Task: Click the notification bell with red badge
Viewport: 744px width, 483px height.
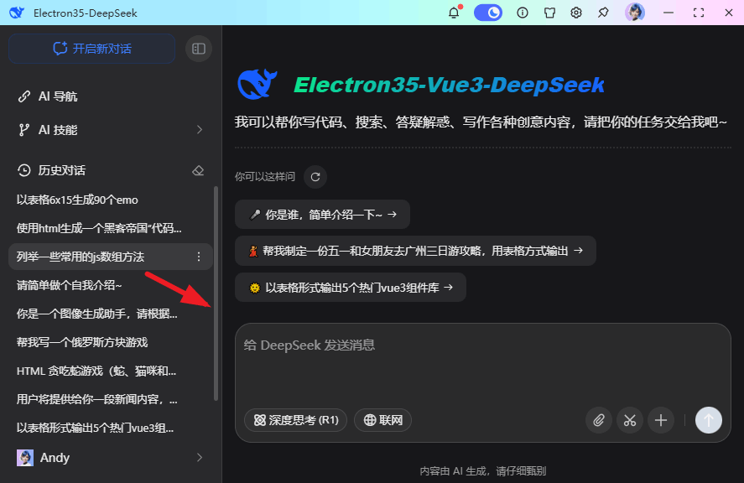Action: pyautogui.click(x=454, y=13)
